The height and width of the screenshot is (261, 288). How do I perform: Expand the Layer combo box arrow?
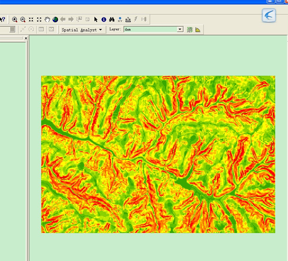pos(180,30)
